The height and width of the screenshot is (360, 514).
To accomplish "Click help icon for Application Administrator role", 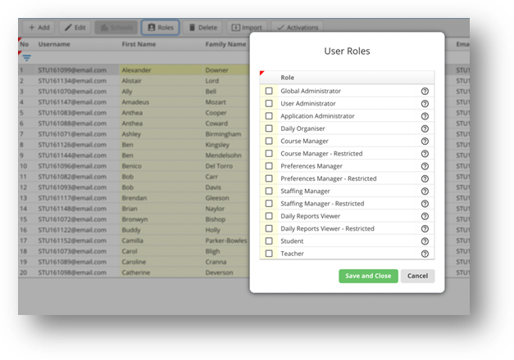I will click(425, 116).
